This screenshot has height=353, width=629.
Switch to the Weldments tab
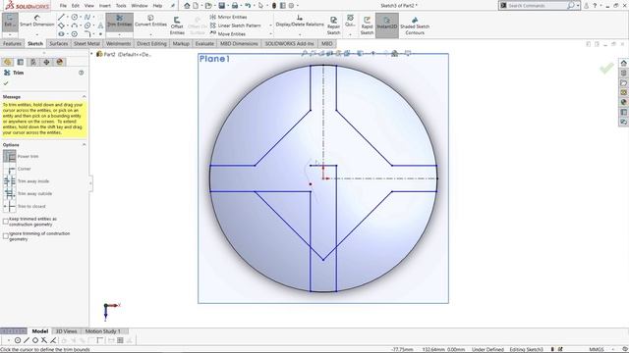[118, 43]
